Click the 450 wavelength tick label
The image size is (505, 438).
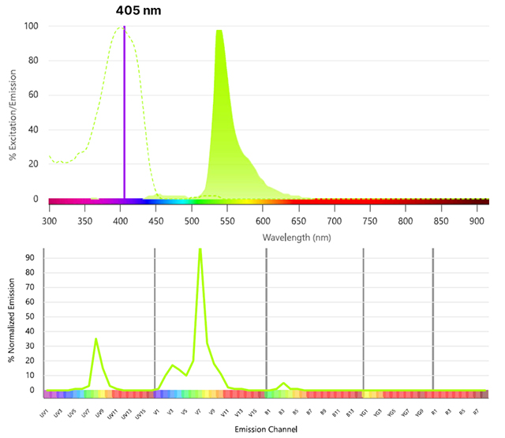(x=156, y=221)
